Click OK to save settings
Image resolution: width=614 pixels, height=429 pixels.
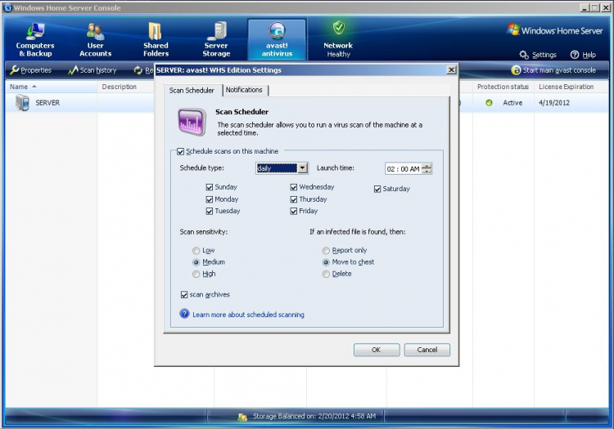pyautogui.click(x=377, y=350)
